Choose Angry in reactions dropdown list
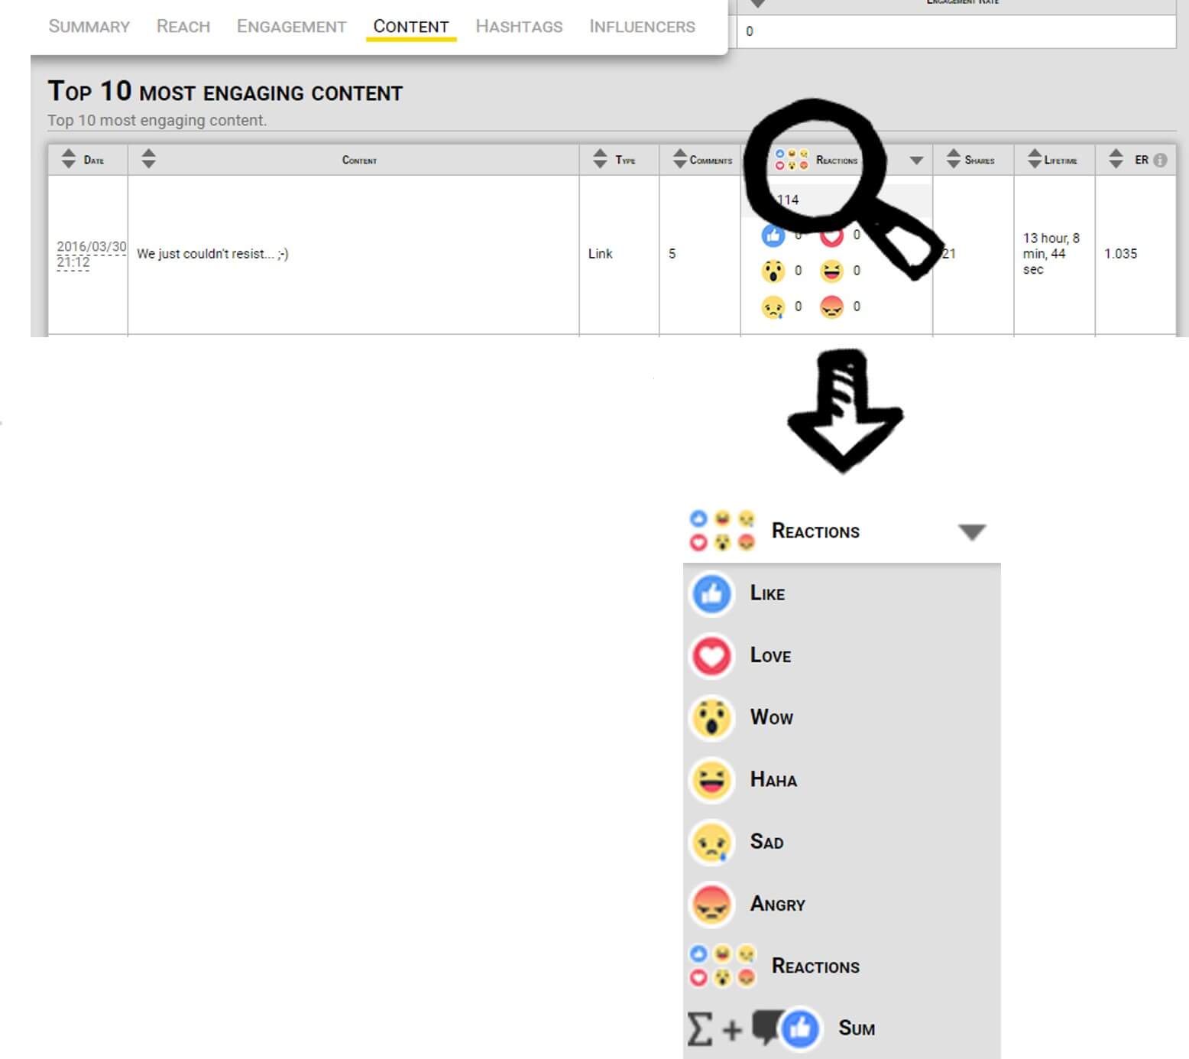 pos(841,904)
